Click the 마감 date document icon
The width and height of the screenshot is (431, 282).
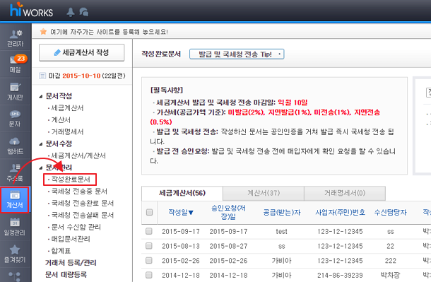tap(42, 76)
